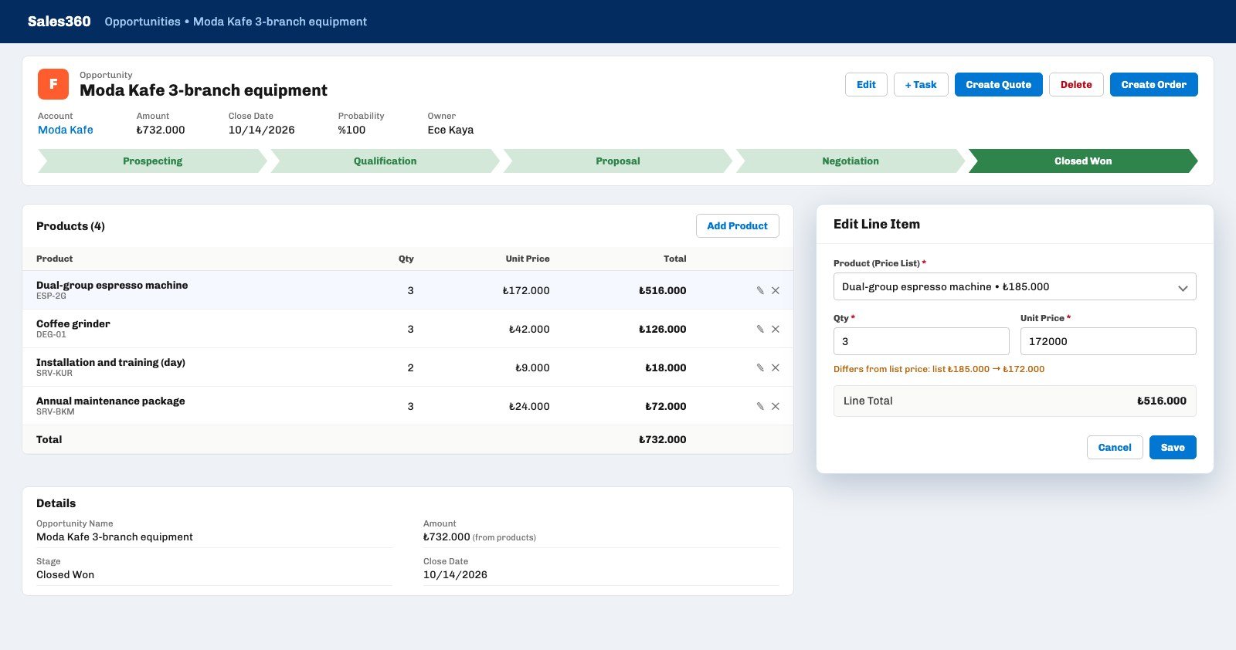Delete the Annual maintenance package line item
Viewport: 1236px width, 650px height.
[x=776, y=406]
